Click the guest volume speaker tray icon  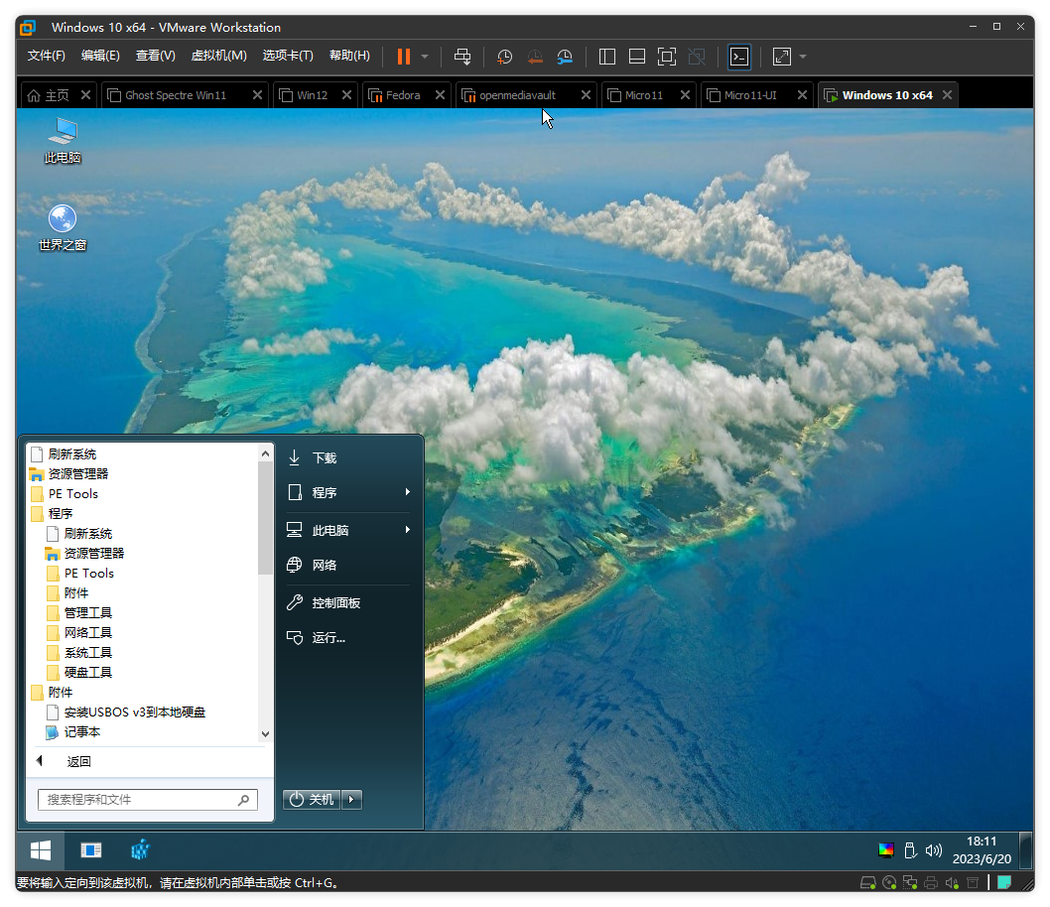[933, 850]
